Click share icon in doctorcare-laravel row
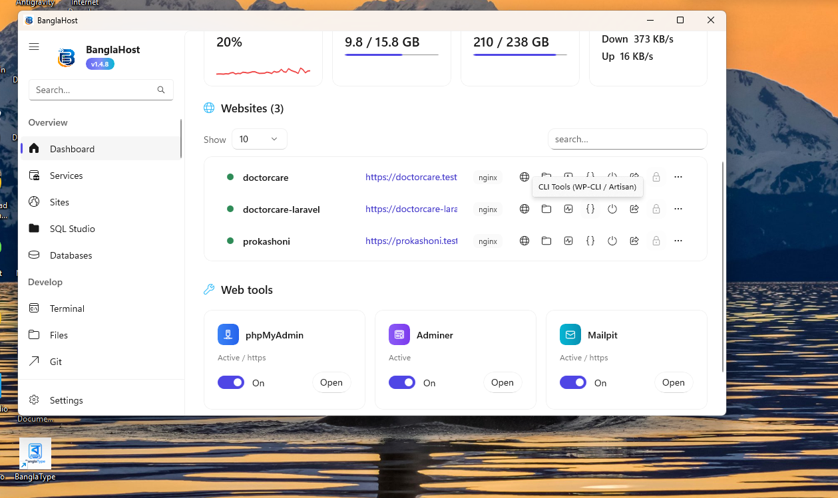838x498 pixels. [x=634, y=209]
